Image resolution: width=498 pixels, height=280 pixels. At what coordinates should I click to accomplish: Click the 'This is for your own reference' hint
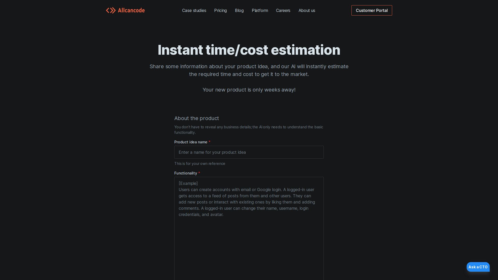coord(200,164)
